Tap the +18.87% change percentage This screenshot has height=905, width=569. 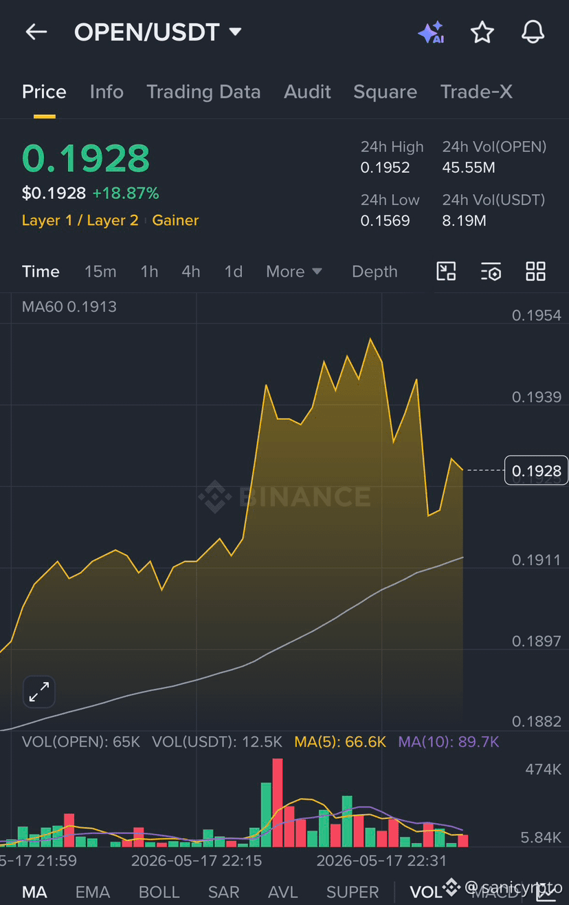coord(126,193)
